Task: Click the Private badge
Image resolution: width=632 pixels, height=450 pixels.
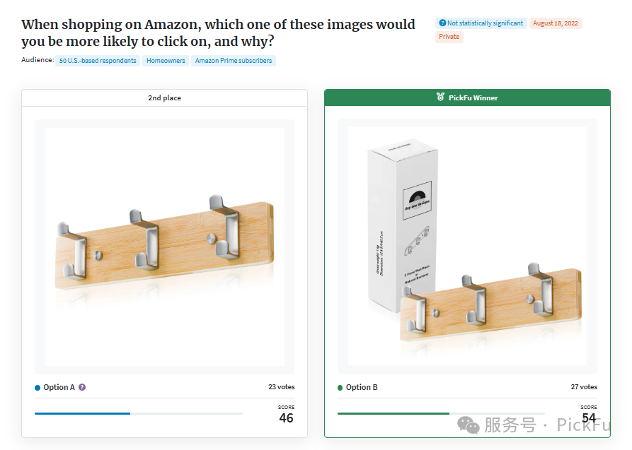Action: 449,37
